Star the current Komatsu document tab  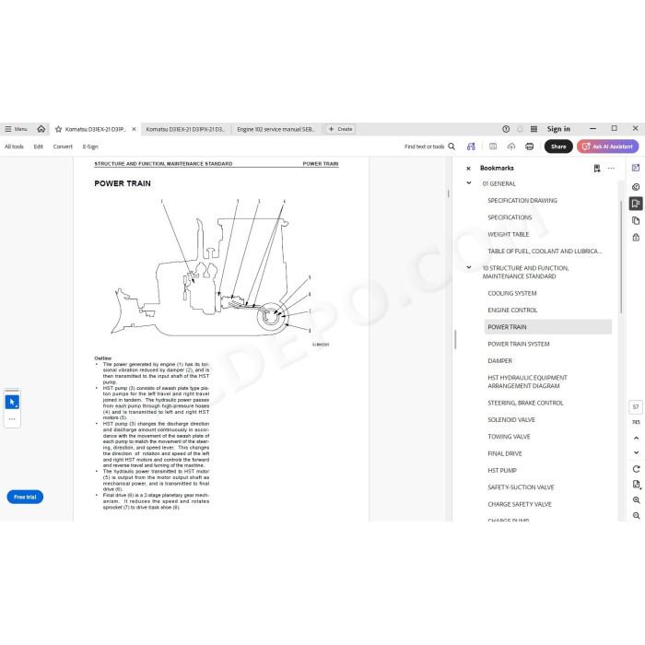(x=58, y=129)
